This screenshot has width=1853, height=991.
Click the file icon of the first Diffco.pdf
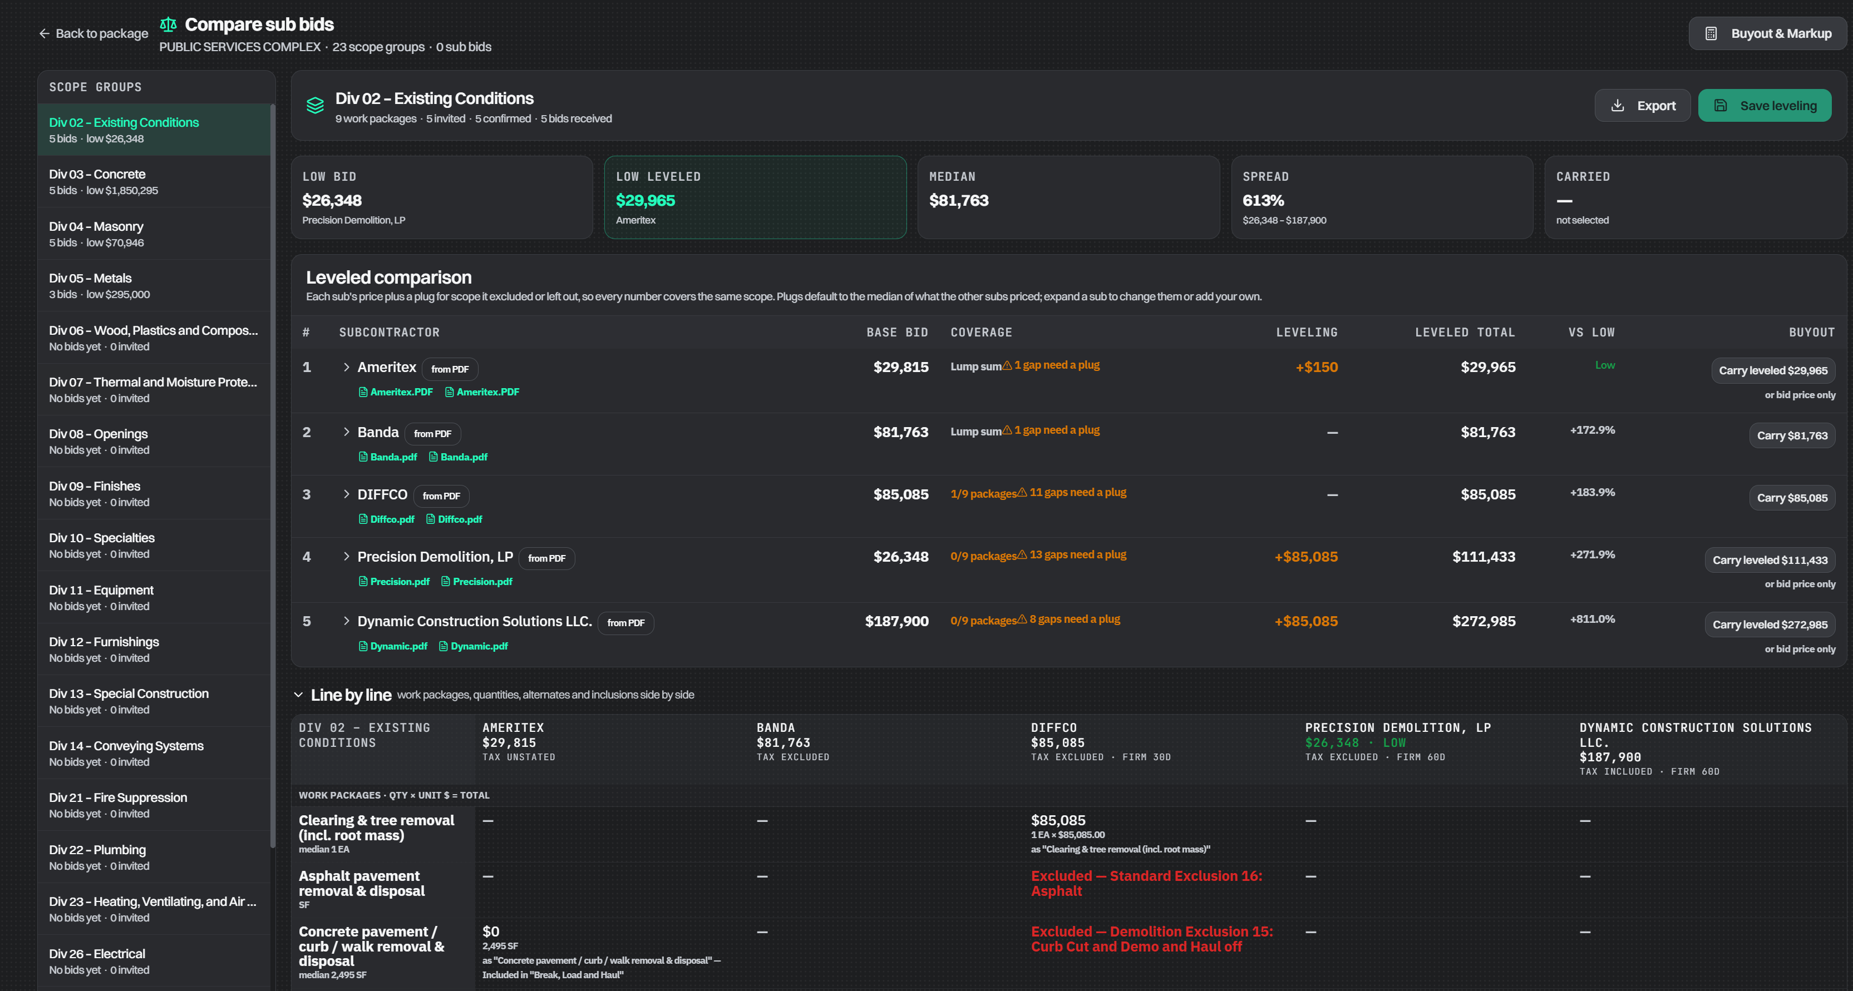363,519
